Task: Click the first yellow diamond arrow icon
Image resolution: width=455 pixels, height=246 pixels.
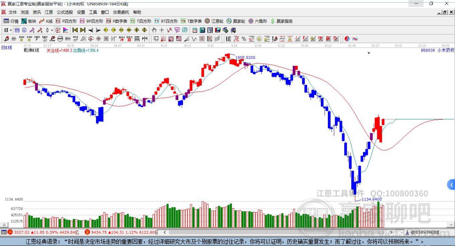Action: click(x=106, y=30)
